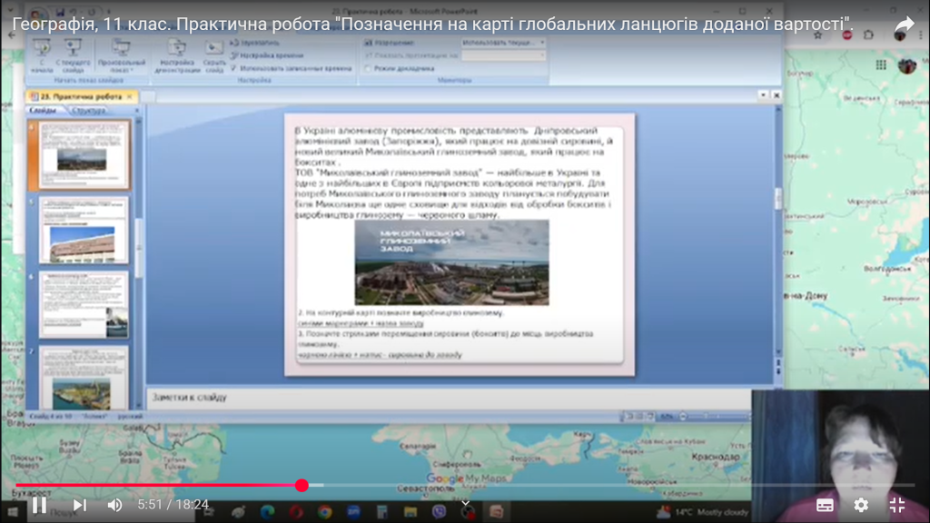Screen dimensions: 930x523
Task: Open the Zoom app from the taskbar
Action: (353, 512)
